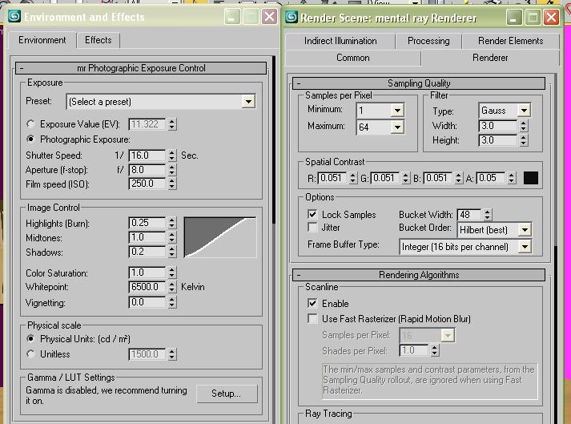Click the Highlights (Burn) spinner arrows

click(x=172, y=223)
